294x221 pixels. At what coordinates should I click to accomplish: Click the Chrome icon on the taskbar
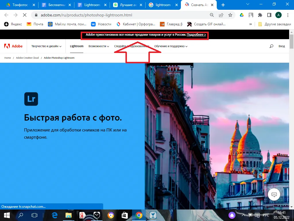pos(139,215)
